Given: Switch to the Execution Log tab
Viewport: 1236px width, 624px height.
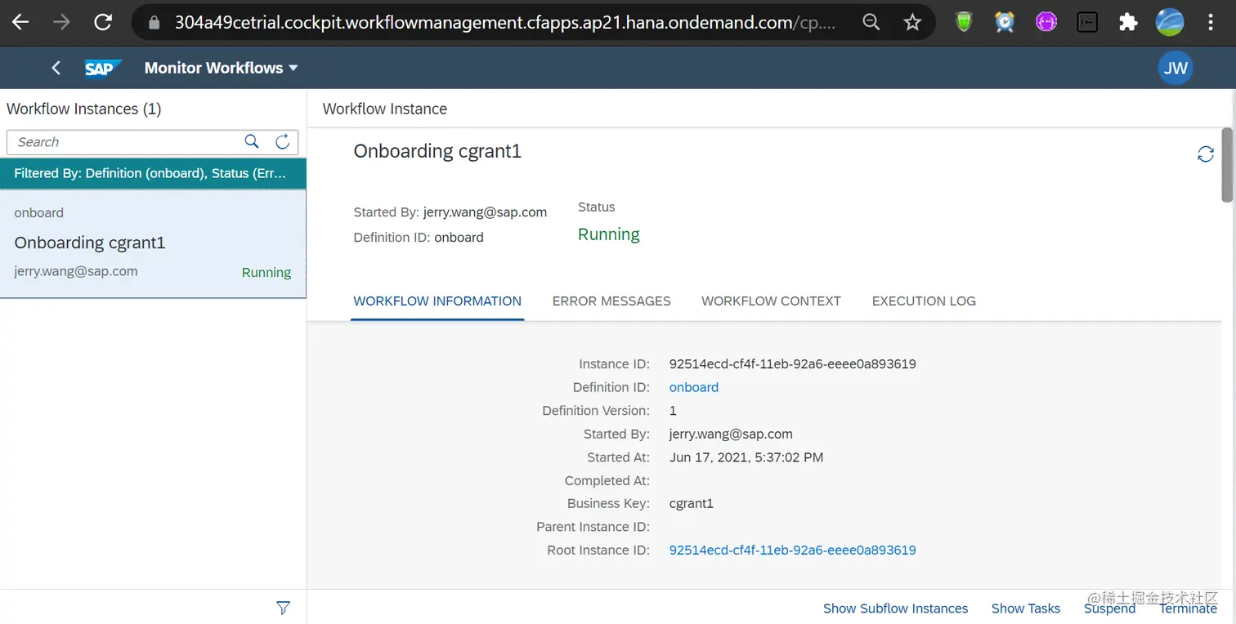Looking at the screenshot, I should [x=924, y=301].
